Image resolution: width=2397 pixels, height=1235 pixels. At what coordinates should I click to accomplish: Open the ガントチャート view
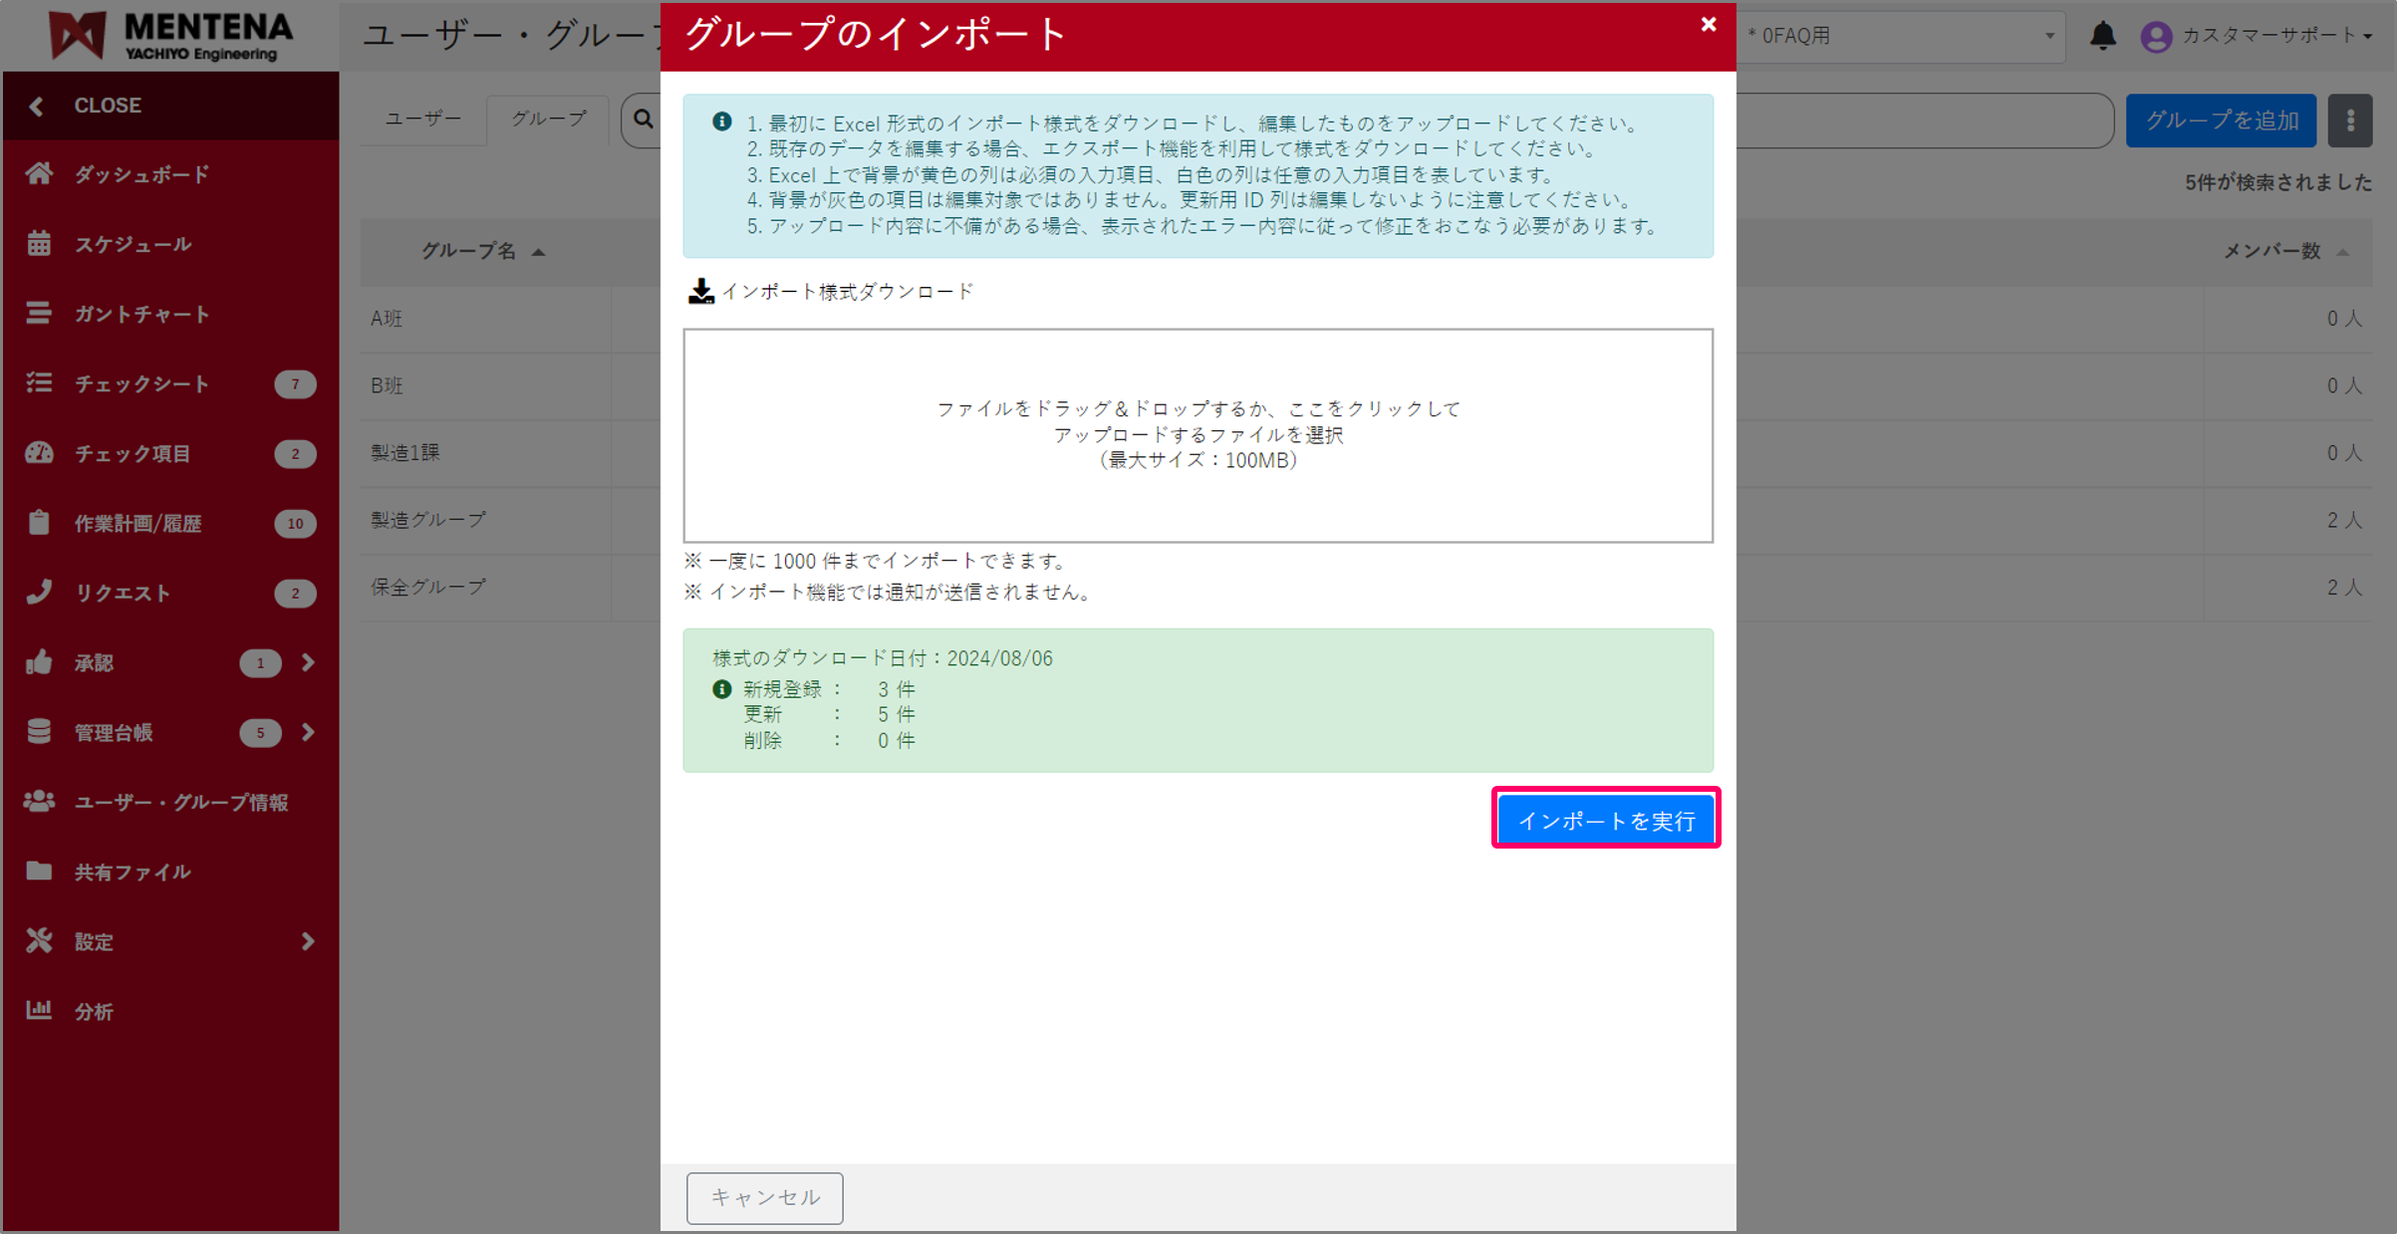coord(140,314)
